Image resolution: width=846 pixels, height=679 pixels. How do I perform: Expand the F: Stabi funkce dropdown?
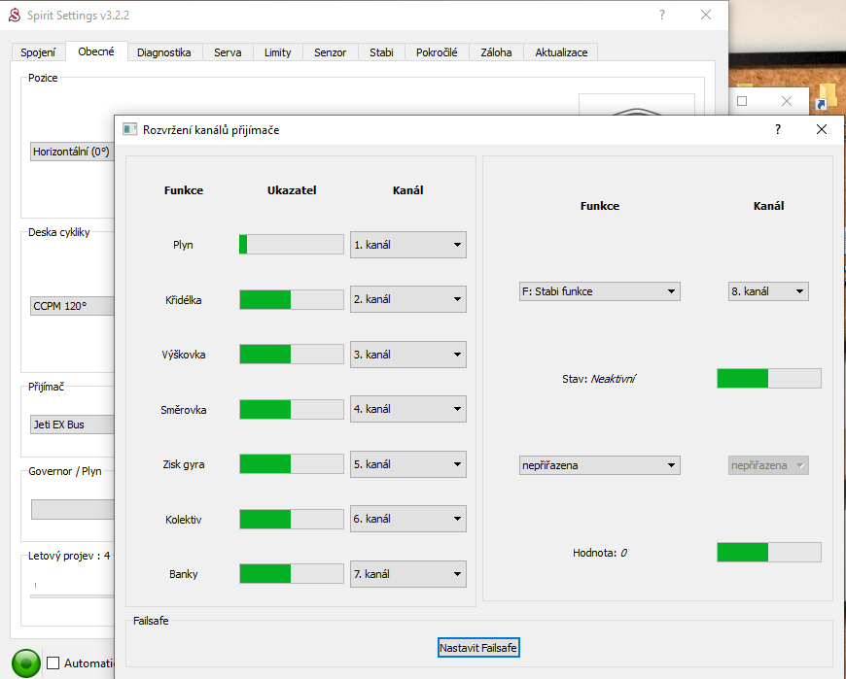(x=599, y=290)
